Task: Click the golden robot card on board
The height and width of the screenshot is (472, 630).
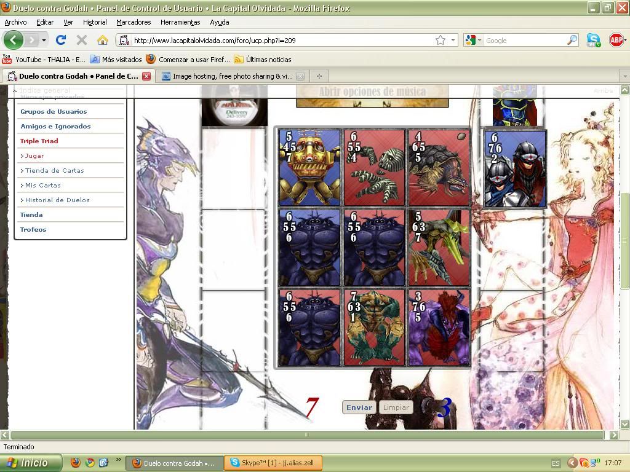Action: click(x=309, y=168)
